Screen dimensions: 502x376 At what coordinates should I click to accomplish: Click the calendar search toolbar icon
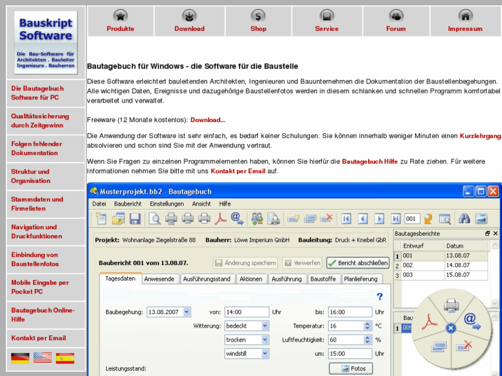(x=445, y=219)
